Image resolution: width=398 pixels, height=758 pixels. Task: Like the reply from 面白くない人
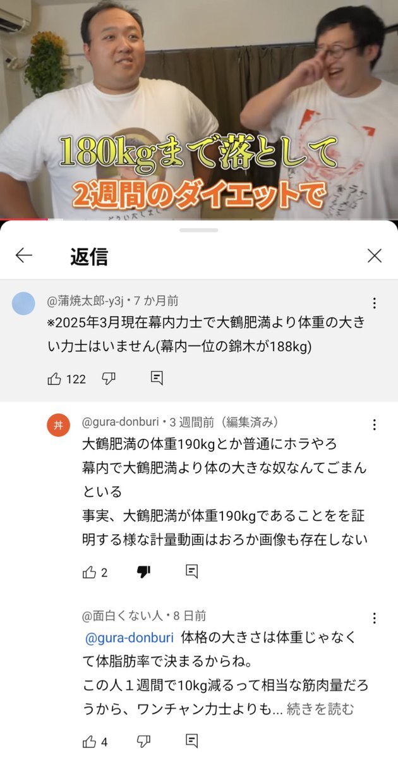click(x=89, y=741)
